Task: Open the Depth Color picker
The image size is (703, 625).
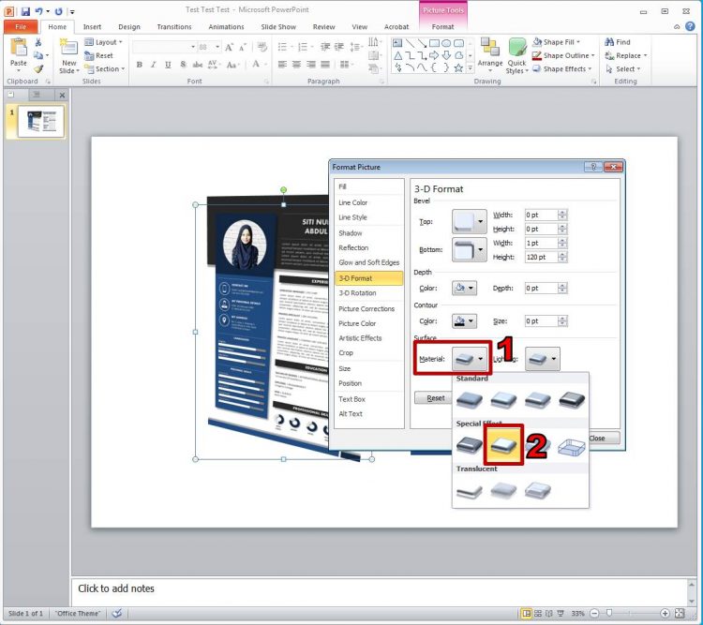Action: pyautogui.click(x=464, y=289)
